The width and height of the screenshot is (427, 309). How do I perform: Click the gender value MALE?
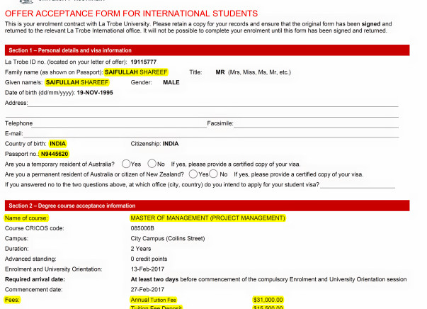click(171, 82)
